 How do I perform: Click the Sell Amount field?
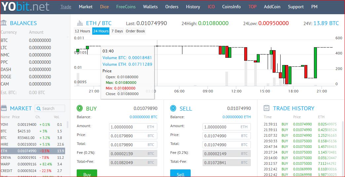point(227,127)
